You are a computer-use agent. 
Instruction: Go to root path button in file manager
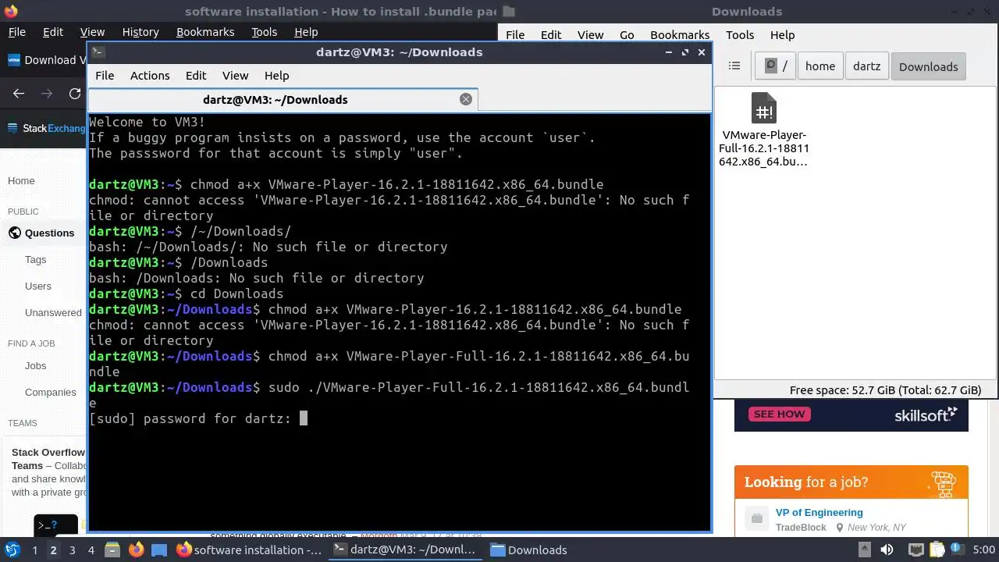point(776,66)
